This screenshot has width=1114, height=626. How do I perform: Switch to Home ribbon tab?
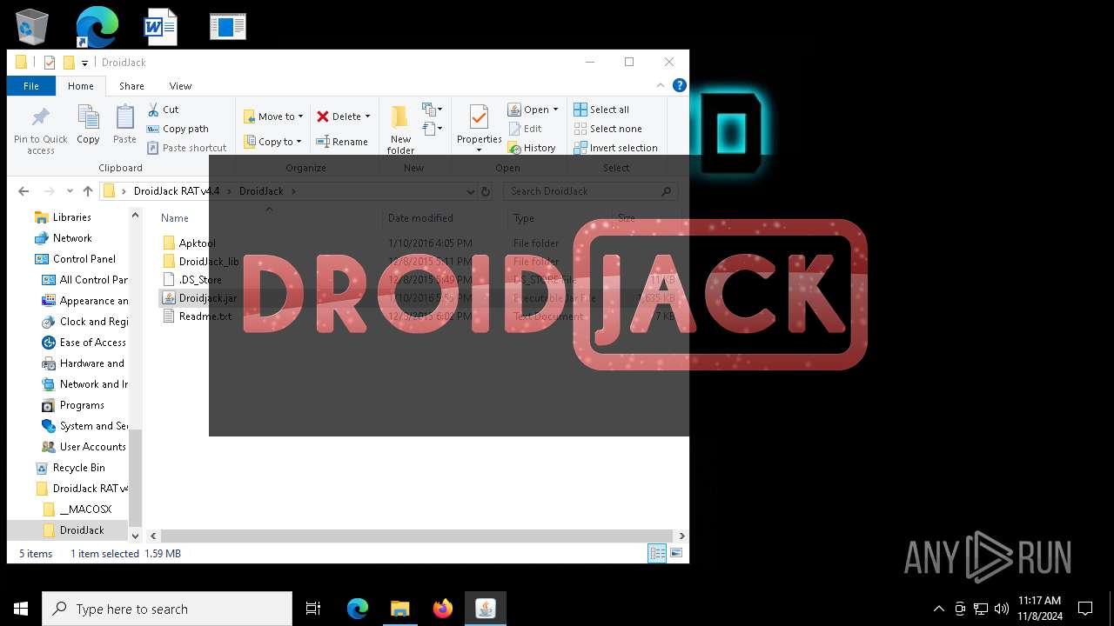click(81, 86)
